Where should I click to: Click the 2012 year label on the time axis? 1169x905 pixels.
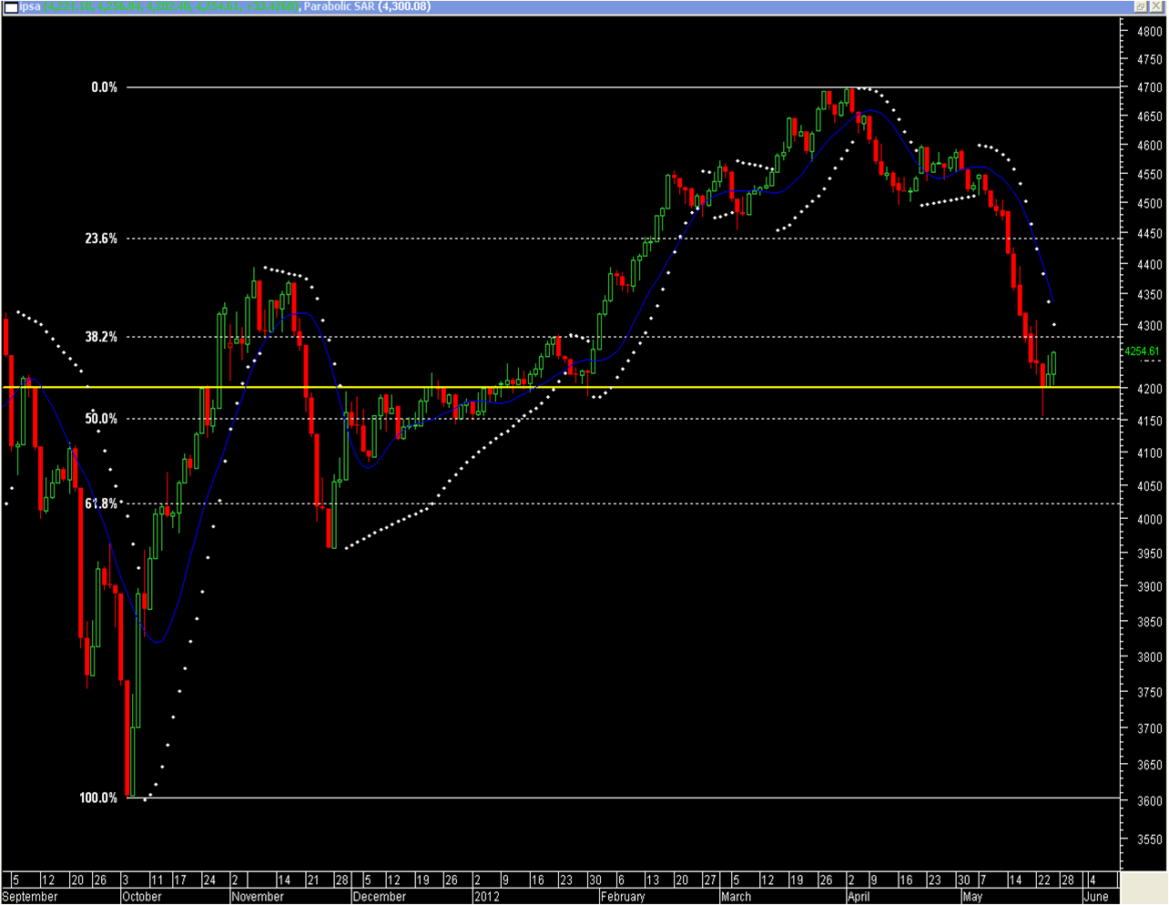(486, 897)
